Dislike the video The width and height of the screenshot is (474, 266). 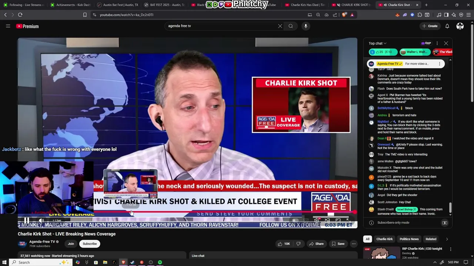(x=298, y=244)
